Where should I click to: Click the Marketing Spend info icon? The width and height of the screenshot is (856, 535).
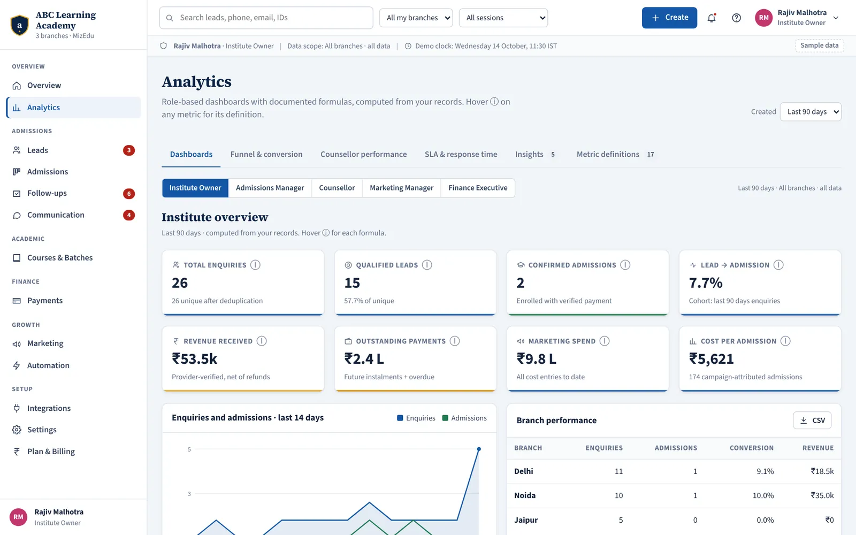pyautogui.click(x=605, y=341)
